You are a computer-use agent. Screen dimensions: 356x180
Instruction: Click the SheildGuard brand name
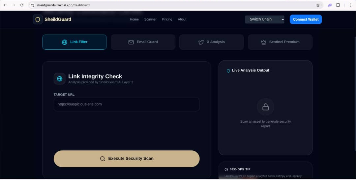58,19
